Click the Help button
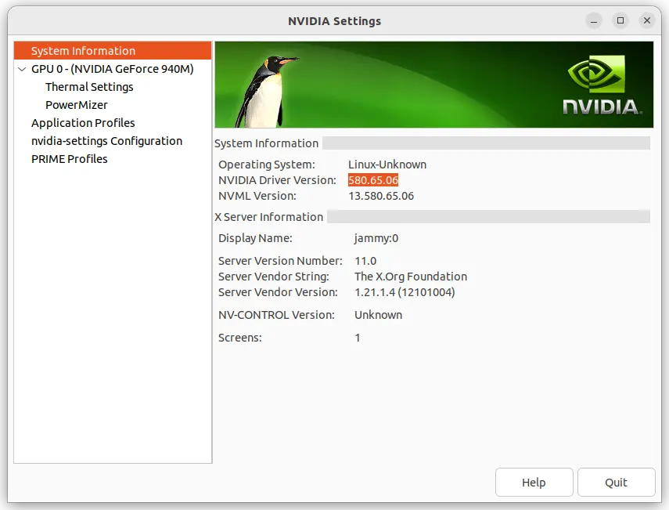Image resolution: width=669 pixels, height=510 pixels. tap(534, 483)
